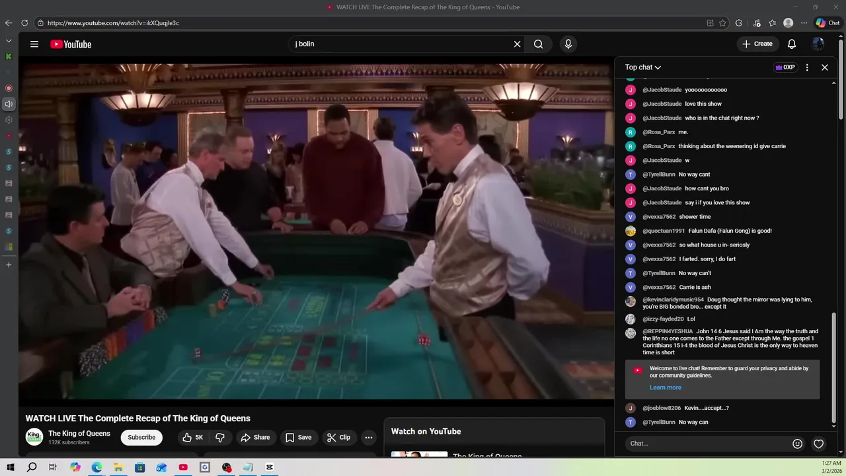The width and height of the screenshot is (846, 476).
Task: Go back in browser
Action: [x=9, y=23]
